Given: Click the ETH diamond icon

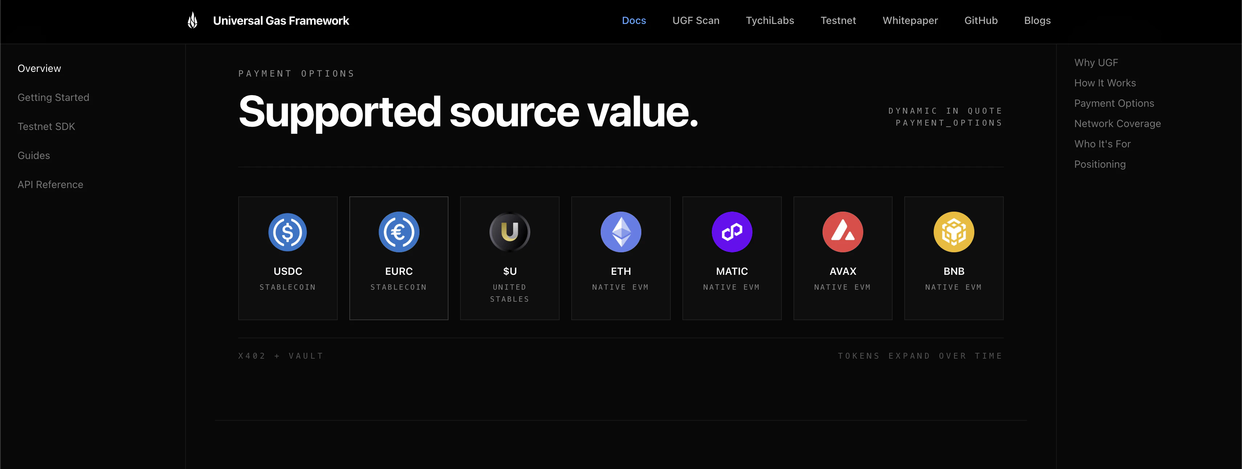Looking at the screenshot, I should [621, 232].
